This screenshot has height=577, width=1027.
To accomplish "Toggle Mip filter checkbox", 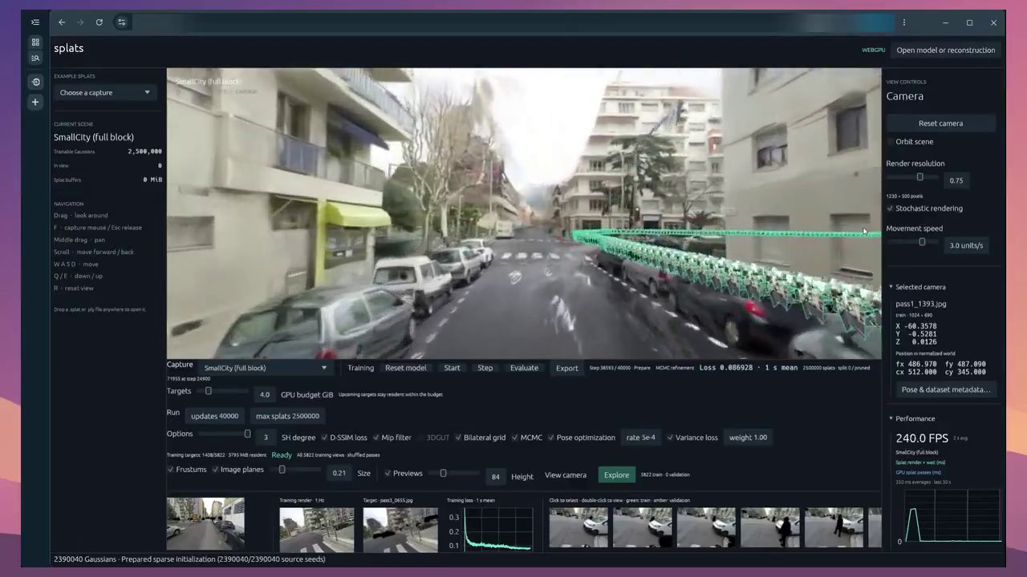I will point(375,438).
